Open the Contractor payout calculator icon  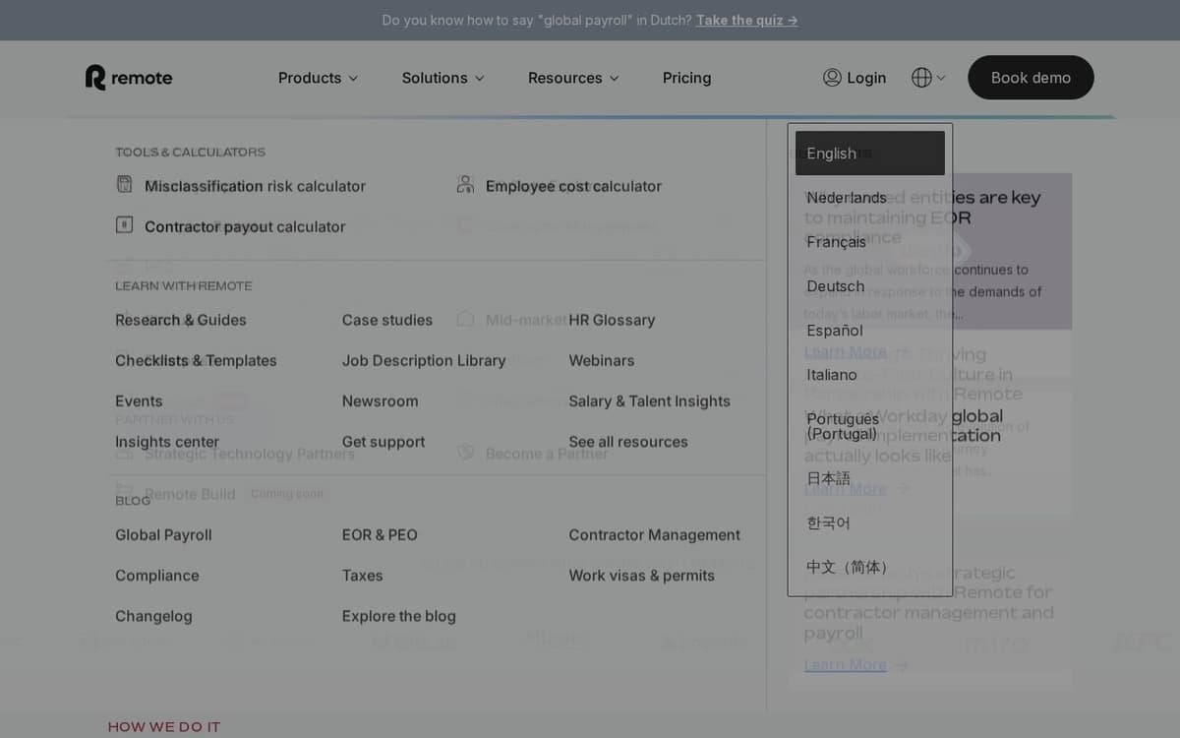(x=124, y=224)
